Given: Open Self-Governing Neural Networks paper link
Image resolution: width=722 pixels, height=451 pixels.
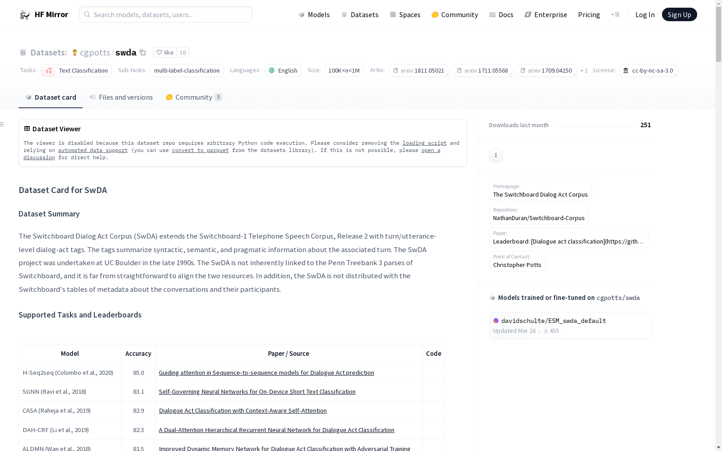Looking at the screenshot, I should [257, 391].
